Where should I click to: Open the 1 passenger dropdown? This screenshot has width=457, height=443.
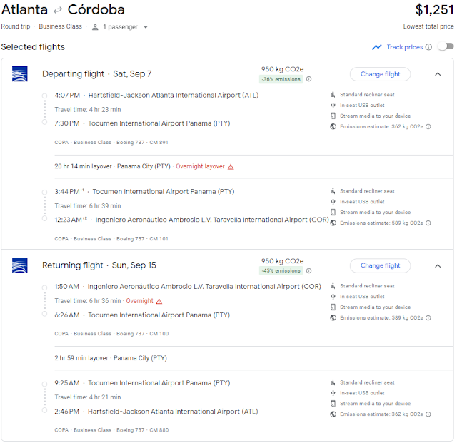pyautogui.click(x=120, y=27)
